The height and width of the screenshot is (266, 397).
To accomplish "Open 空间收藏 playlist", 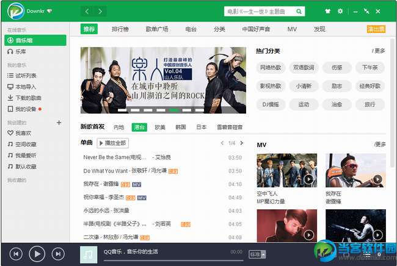I will pyautogui.click(x=35, y=144).
